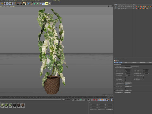The image size is (152, 114).
Task: Click the green Play forward button
Action: (x=80, y=100)
